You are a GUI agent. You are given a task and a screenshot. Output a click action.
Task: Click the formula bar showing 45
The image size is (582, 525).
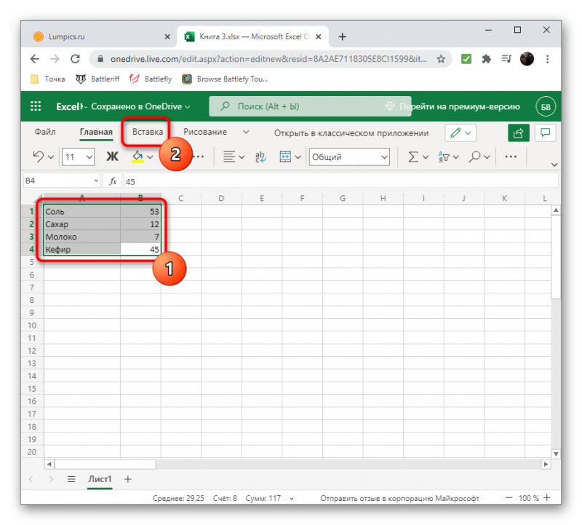click(340, 181)
